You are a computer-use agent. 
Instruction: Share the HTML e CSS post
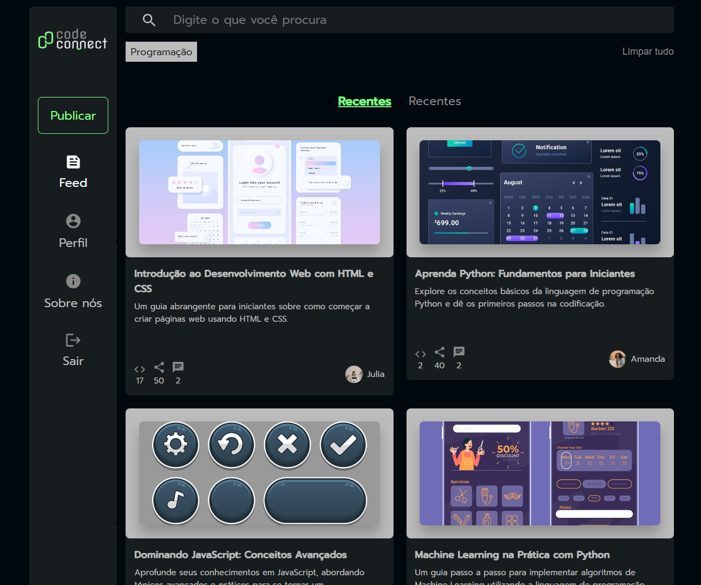click(159, 367)
